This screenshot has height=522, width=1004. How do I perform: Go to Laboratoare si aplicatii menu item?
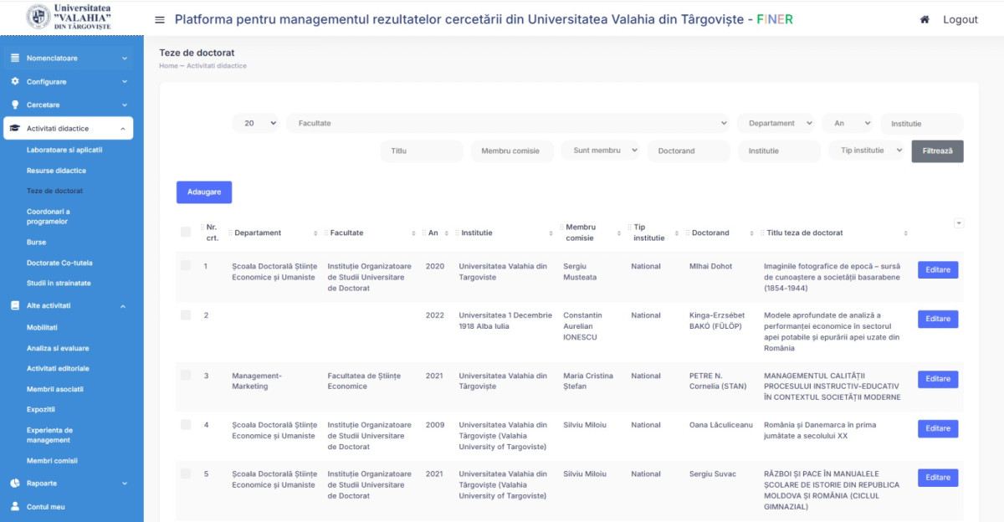click(x=64, y=150)
